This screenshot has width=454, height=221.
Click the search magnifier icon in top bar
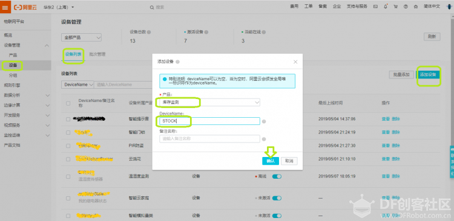pos(152,7)
